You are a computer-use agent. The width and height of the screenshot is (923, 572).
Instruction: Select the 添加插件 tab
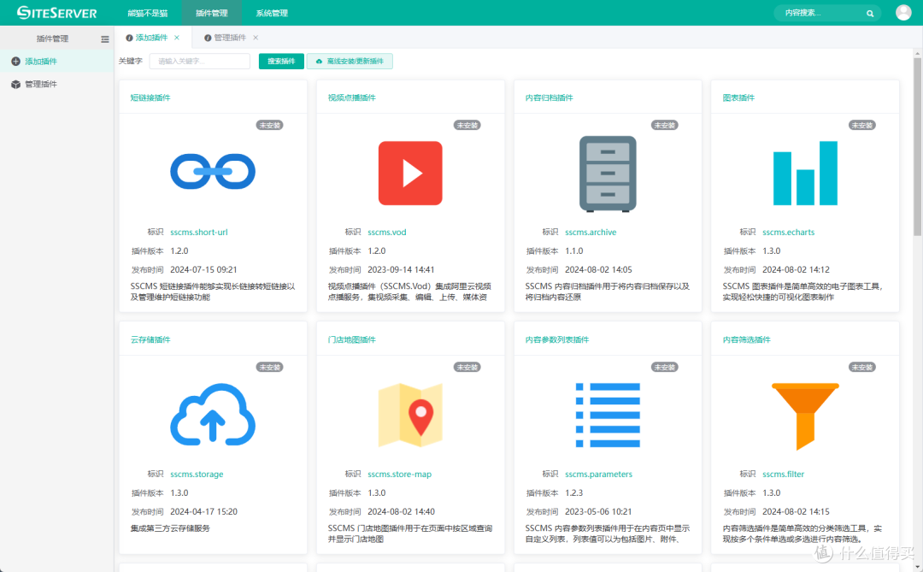pos(151,38)
